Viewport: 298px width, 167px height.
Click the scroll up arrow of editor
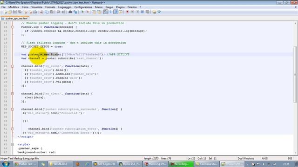(295, 23)
